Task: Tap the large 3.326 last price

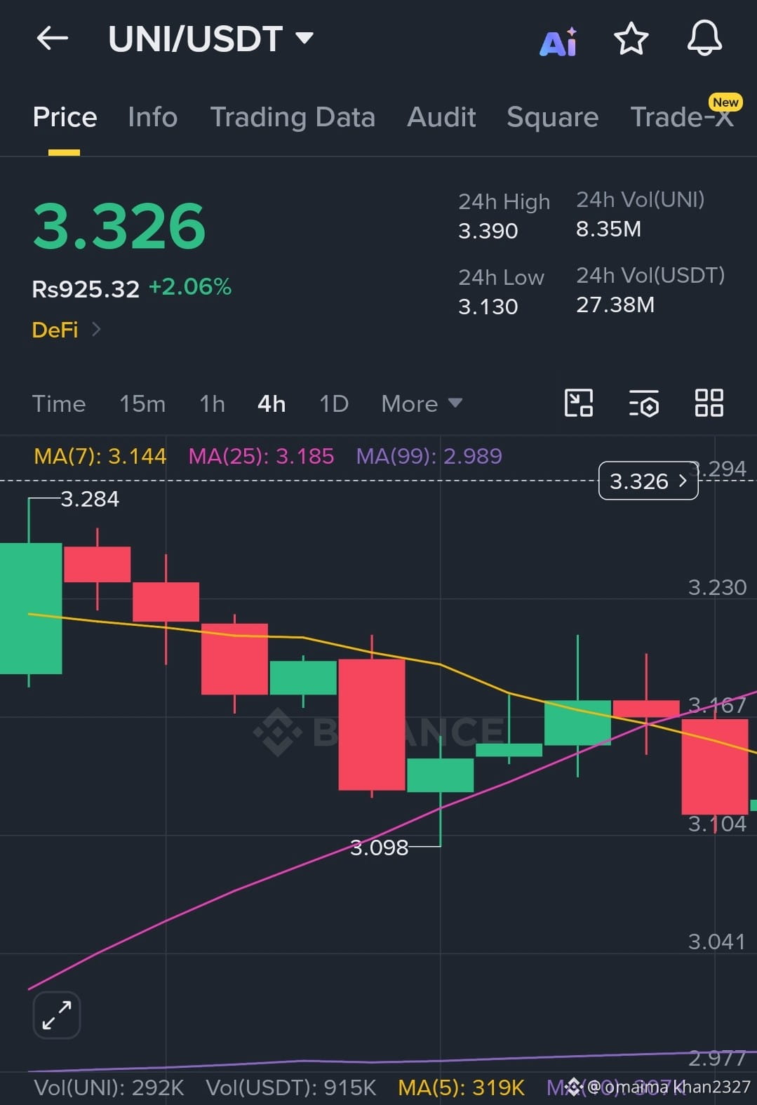Action: (x=119, y=226)
